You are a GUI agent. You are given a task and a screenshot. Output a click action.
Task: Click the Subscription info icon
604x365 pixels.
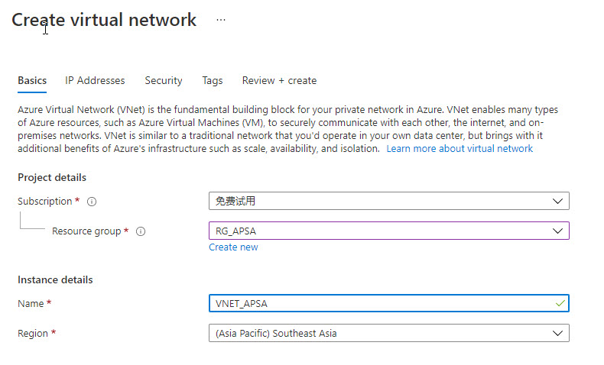(92, 202)
